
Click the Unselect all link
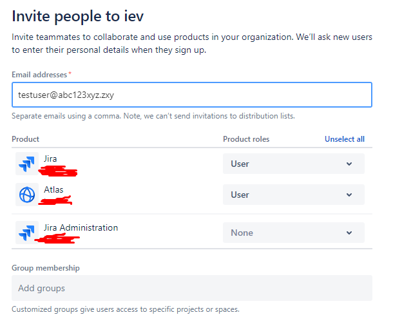(345, 139)
